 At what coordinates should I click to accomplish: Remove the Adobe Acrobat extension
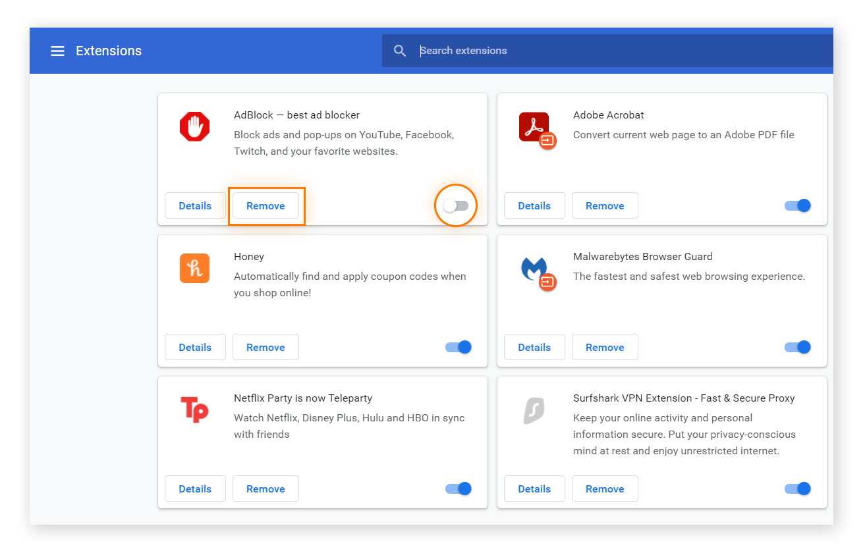[605, 205]
